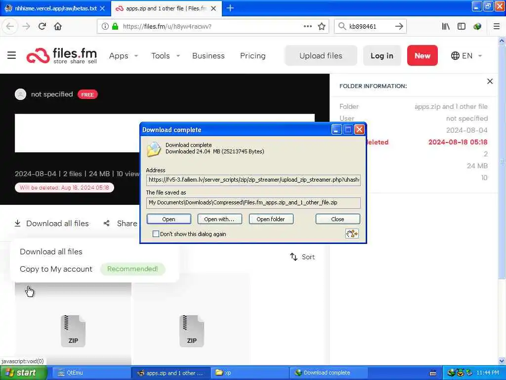Click the globe language icon

point(455,55)
